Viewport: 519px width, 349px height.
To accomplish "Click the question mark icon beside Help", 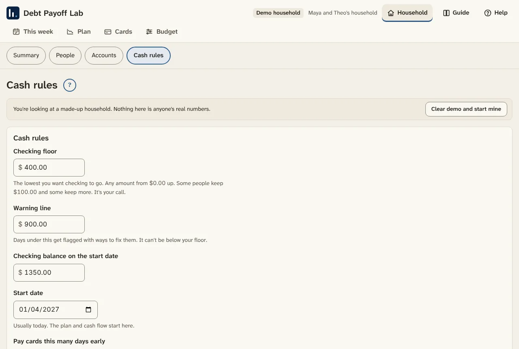I will 488,13.
